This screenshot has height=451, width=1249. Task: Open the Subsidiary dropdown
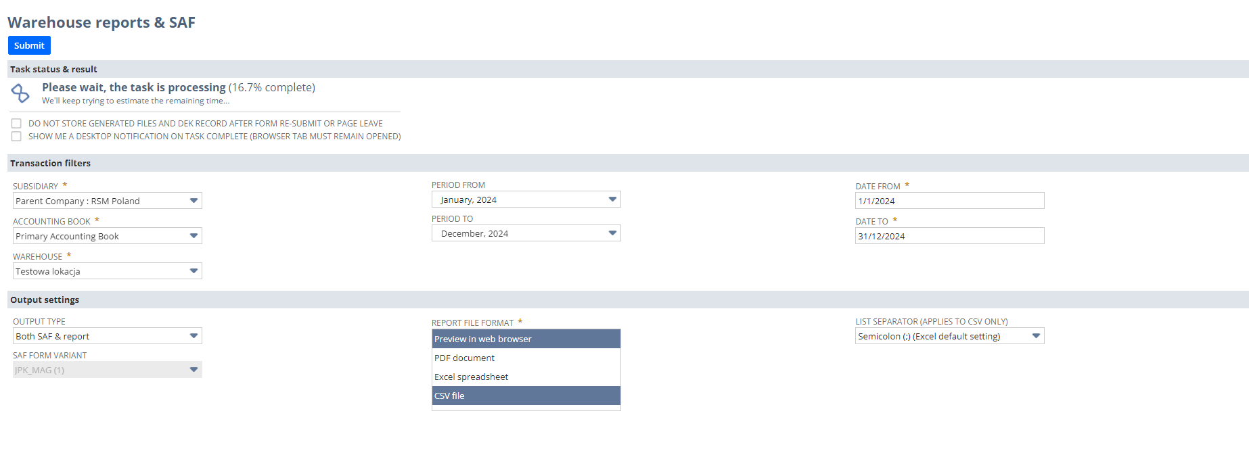pyautogui.click(x=107, y=201)
